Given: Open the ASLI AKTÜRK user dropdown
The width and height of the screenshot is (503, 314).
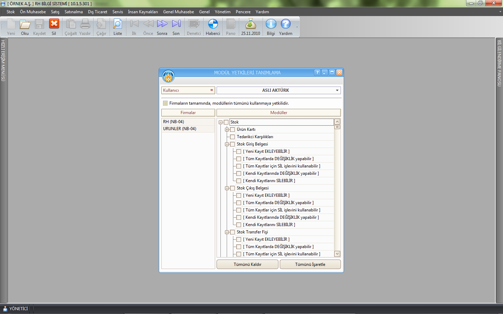Looking at the screenshot, I should pos(337,90).
